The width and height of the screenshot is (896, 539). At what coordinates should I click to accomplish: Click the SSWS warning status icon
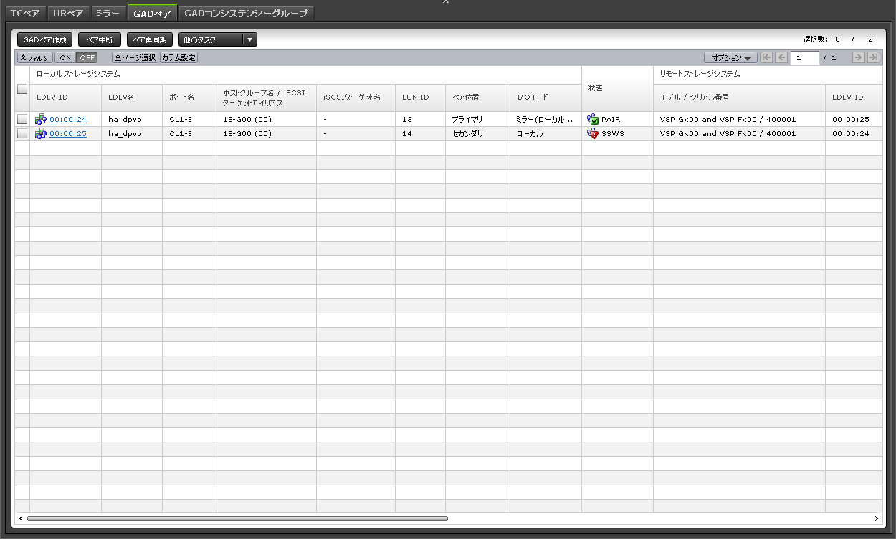pos(592,134)
